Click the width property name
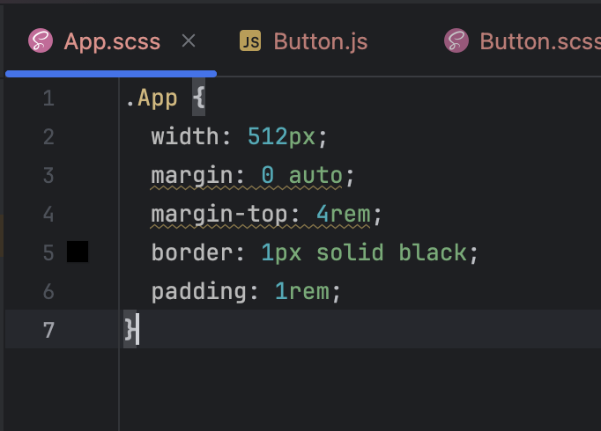 click(x=185, y=136)
